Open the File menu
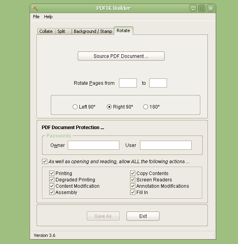This screenshot has height=244, width=238. click(36, 17)
